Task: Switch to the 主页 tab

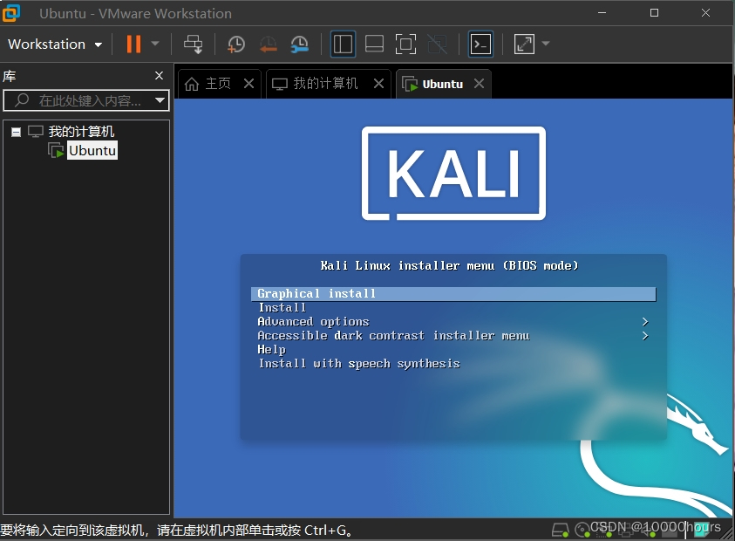Action: (218, 84)
